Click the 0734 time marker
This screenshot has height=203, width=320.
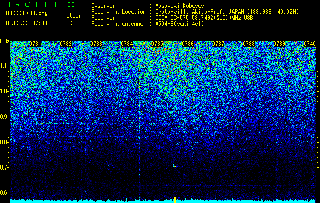tap(127, 44)
